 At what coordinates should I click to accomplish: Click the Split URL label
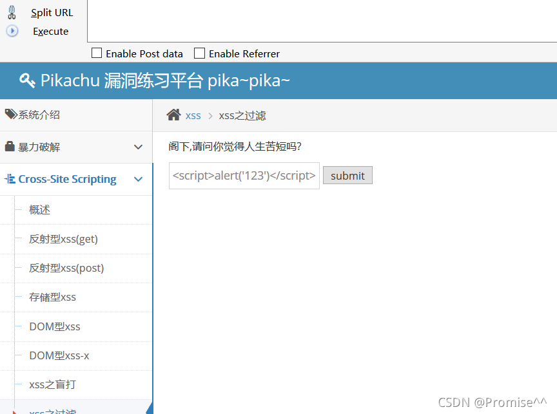pyautogui.click(x=52, y=12)
